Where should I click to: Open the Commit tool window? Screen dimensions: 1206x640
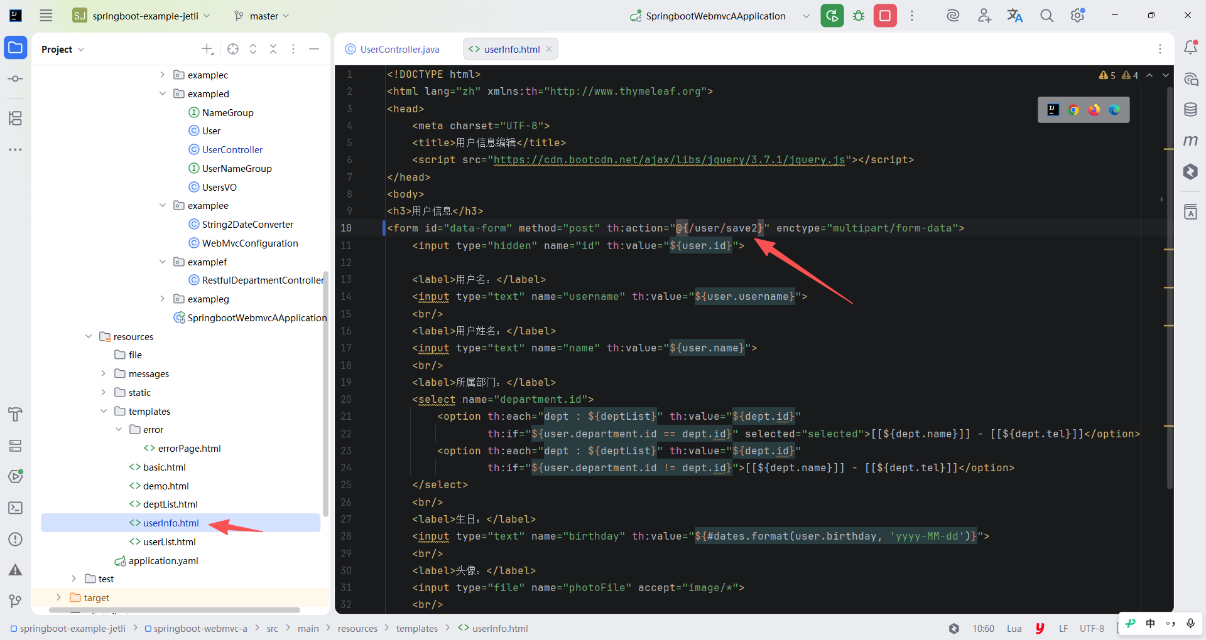coord(16,79)
